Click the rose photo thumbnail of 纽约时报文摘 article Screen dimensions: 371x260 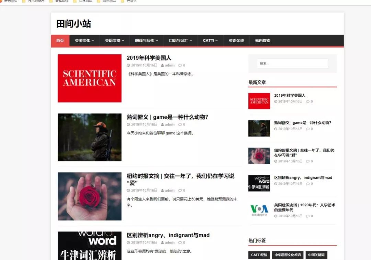(x=89, y=196)
